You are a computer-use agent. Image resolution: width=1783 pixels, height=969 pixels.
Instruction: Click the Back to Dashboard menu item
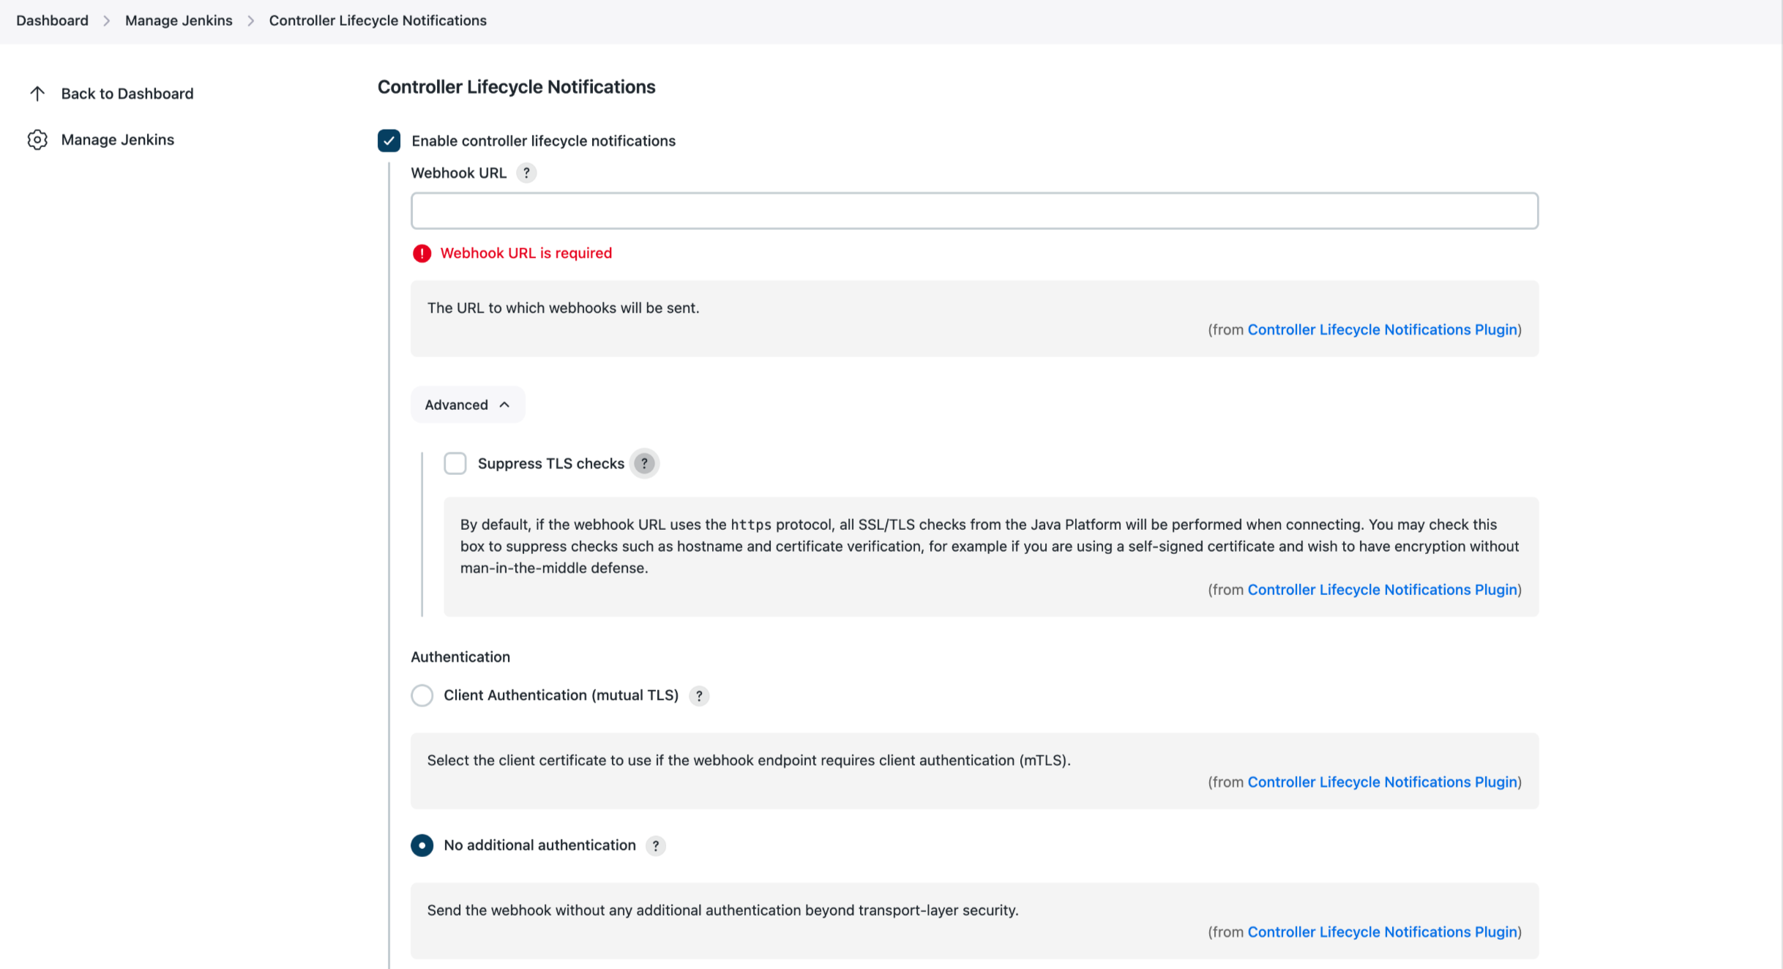(127, 93)
